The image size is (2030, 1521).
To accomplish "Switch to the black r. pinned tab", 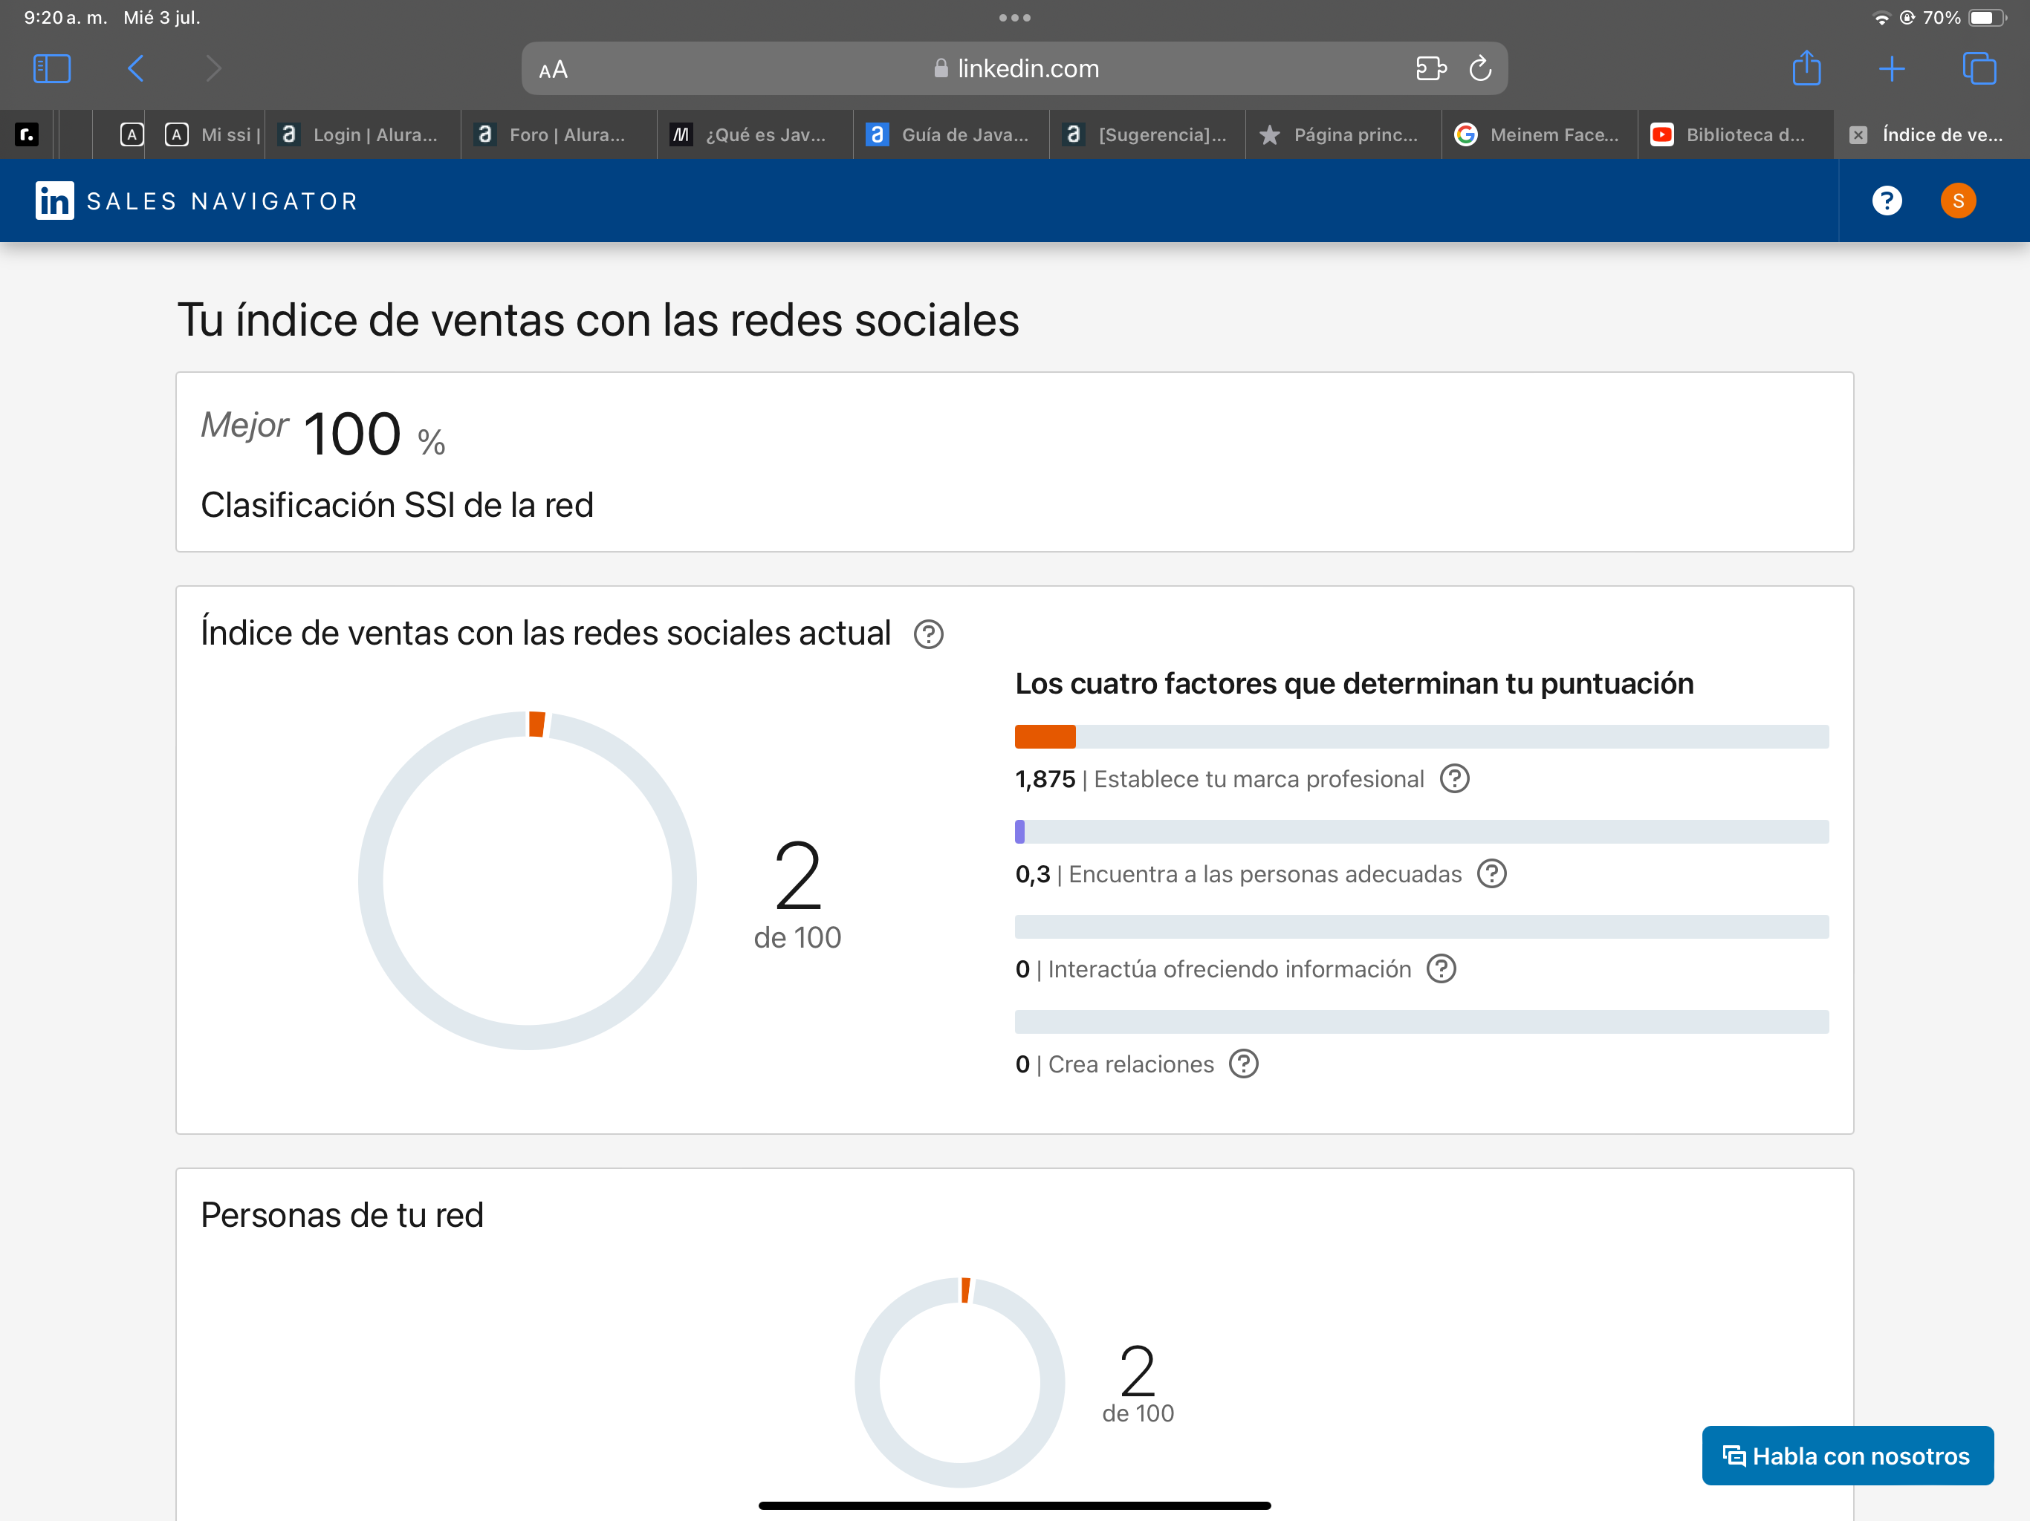I will tap(27, 135).
